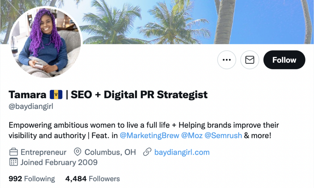Click the link chain icon
314x188 pixels.
point(147,152)
